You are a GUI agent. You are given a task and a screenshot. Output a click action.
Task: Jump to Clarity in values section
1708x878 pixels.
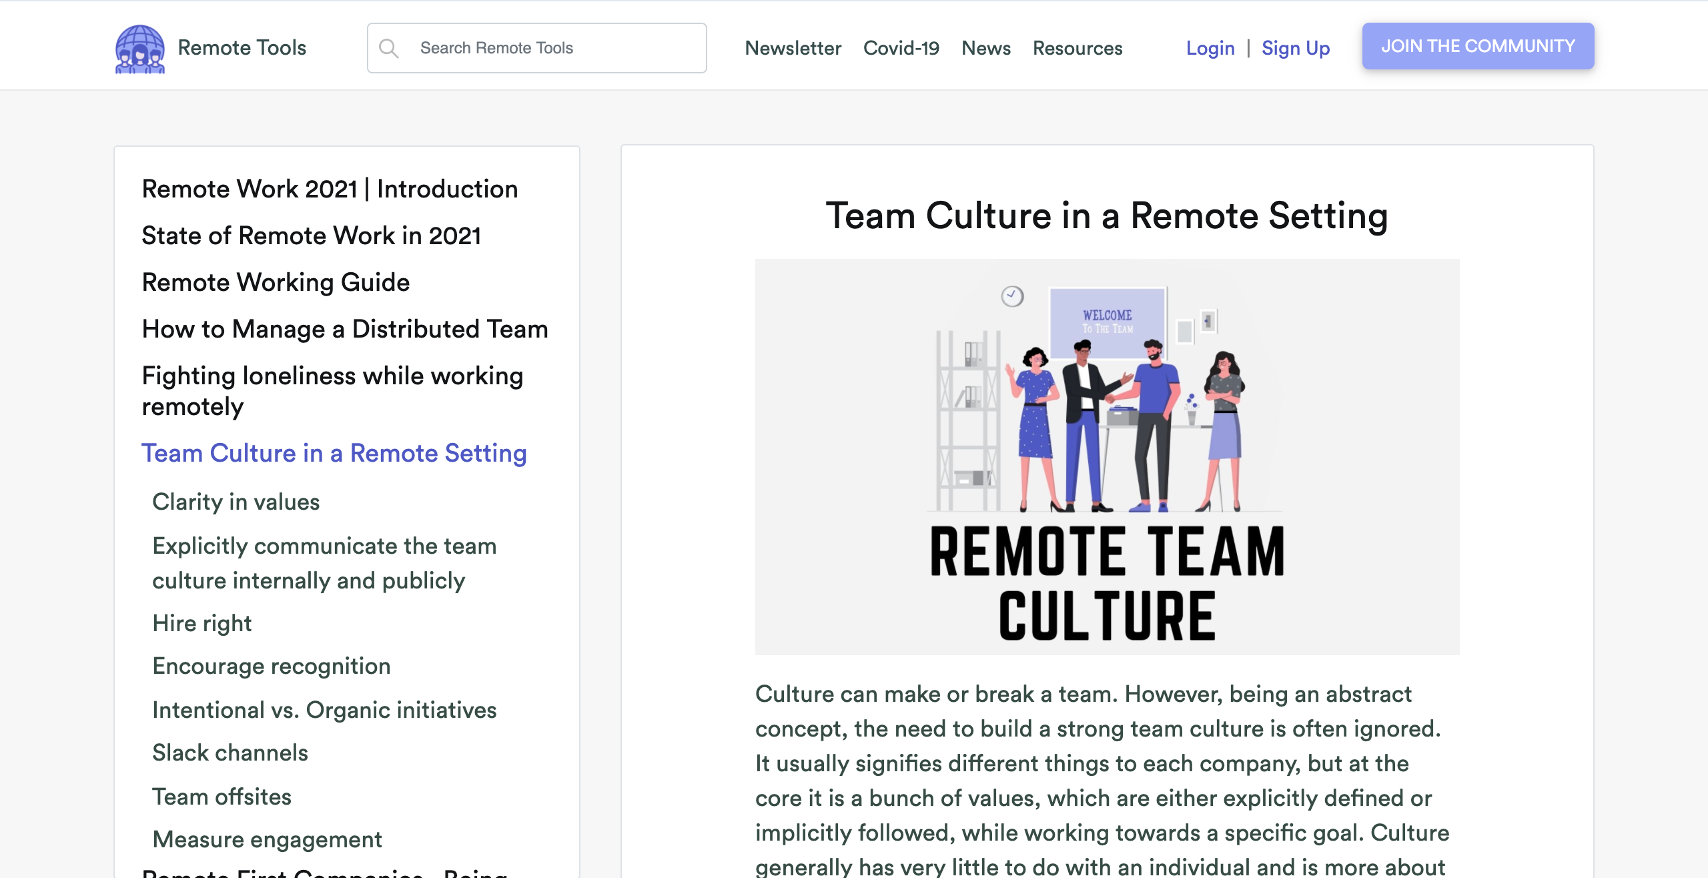(236, 502)
